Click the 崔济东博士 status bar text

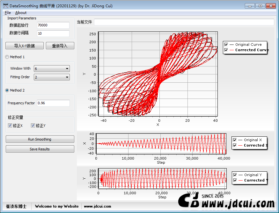coord(16,206)
